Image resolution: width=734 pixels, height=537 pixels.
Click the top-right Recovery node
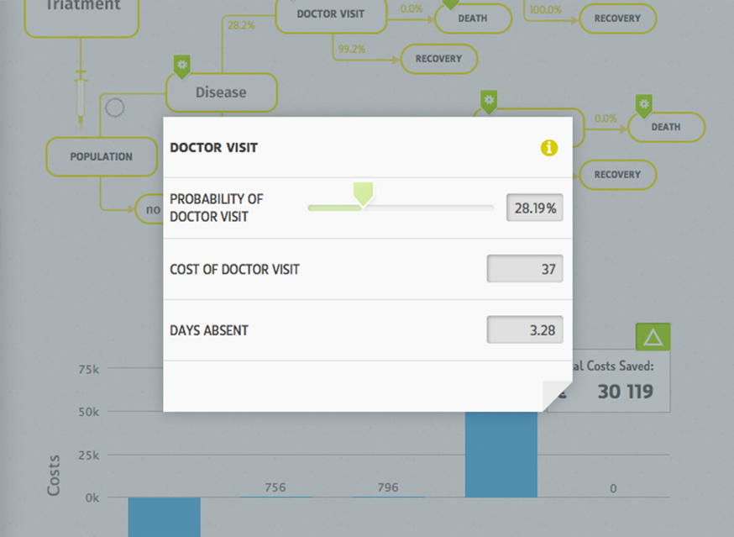(x=617, y=18)
